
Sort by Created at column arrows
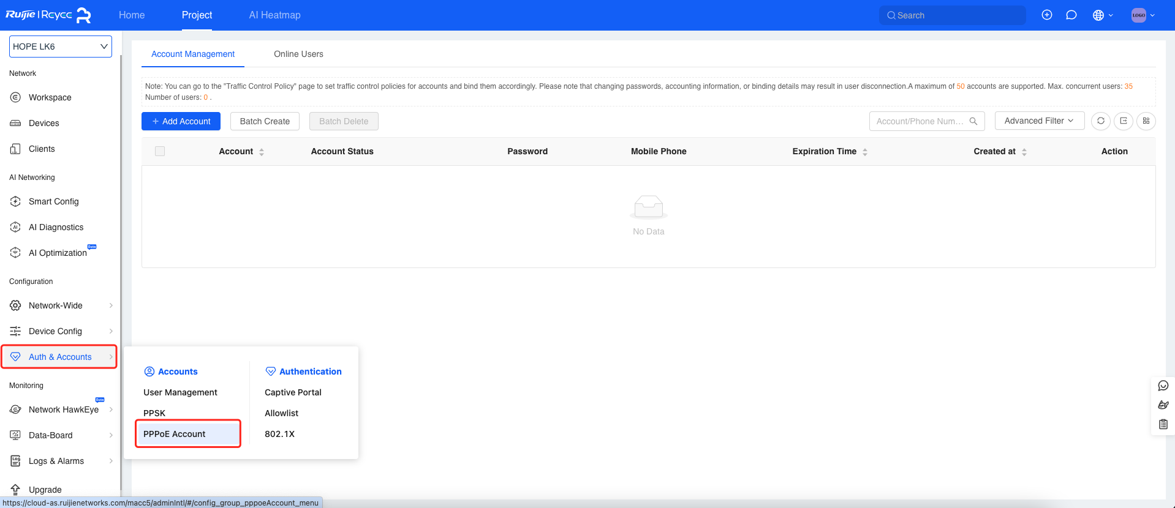click(1024, 152)
